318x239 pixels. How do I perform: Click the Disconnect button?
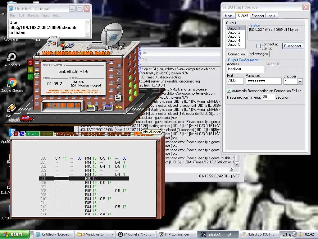(x=293, y=46)
